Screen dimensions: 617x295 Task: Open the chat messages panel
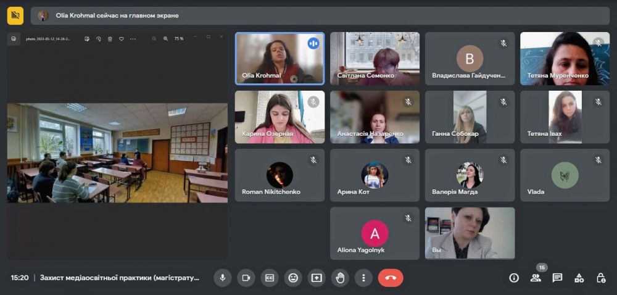[x=557, y=278]
